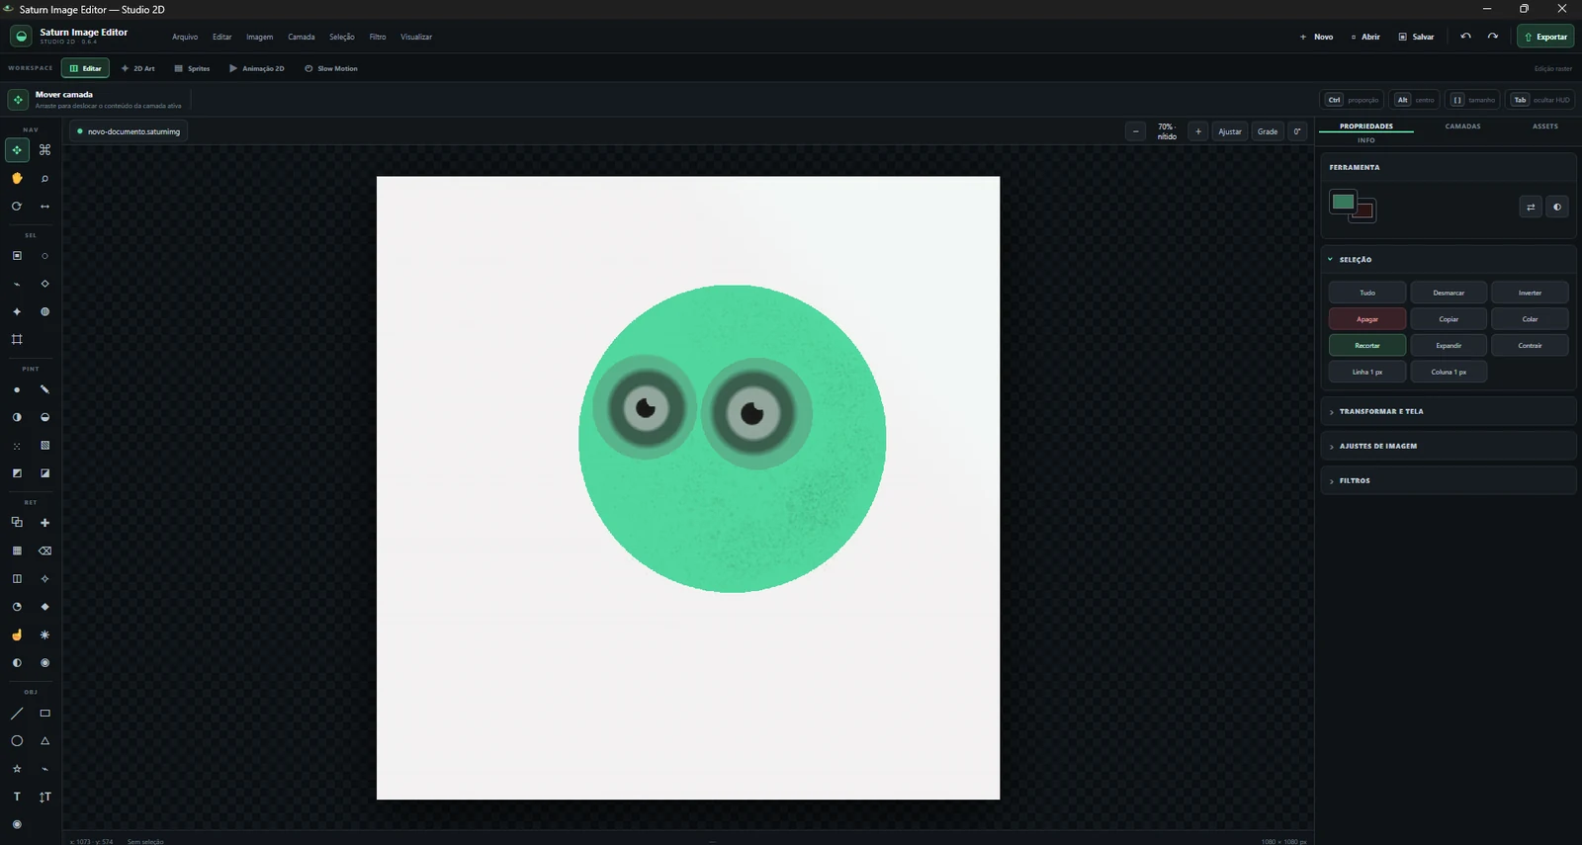Click the Apagar selection button
The image size is (1582, 845).
pos(1367,319)
